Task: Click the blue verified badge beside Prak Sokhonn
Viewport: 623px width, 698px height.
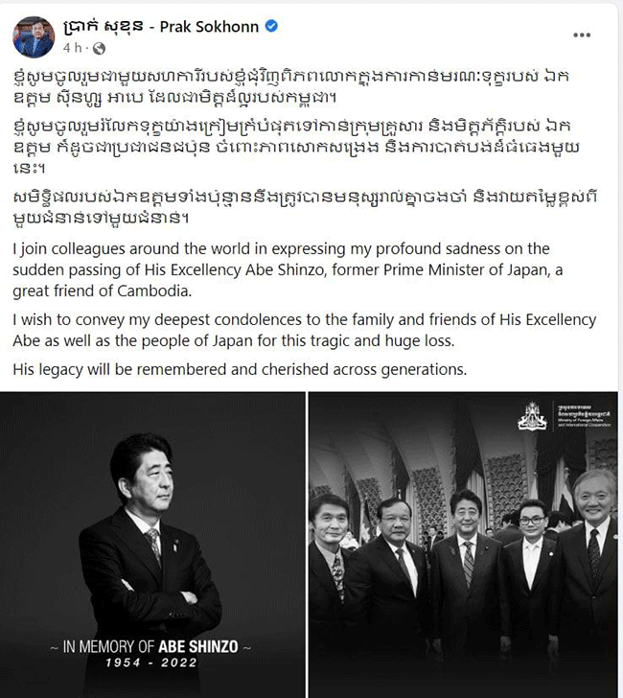Action: pos(271,26)
